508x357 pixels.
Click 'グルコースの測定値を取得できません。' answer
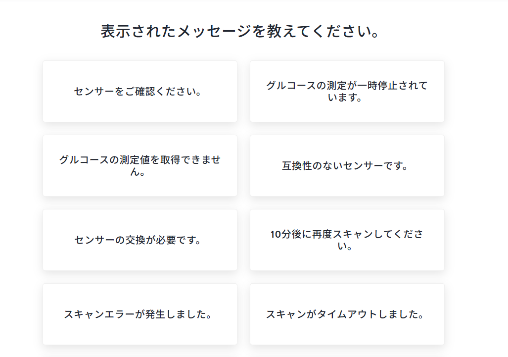coord(139,166)
